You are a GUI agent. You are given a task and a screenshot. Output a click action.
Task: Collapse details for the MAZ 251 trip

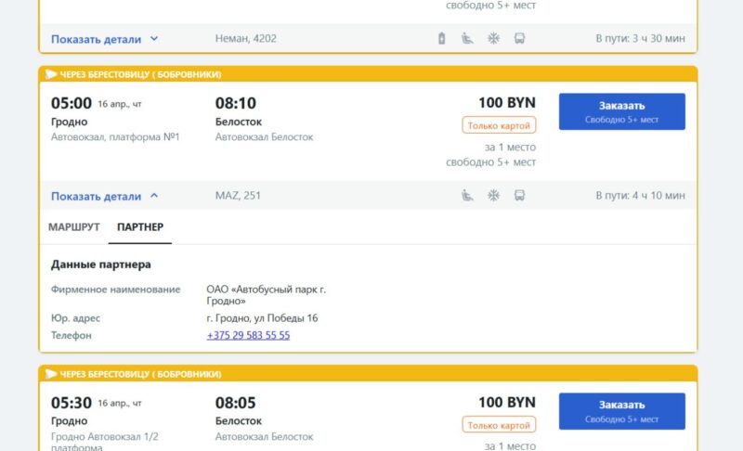tap(104, 196)
